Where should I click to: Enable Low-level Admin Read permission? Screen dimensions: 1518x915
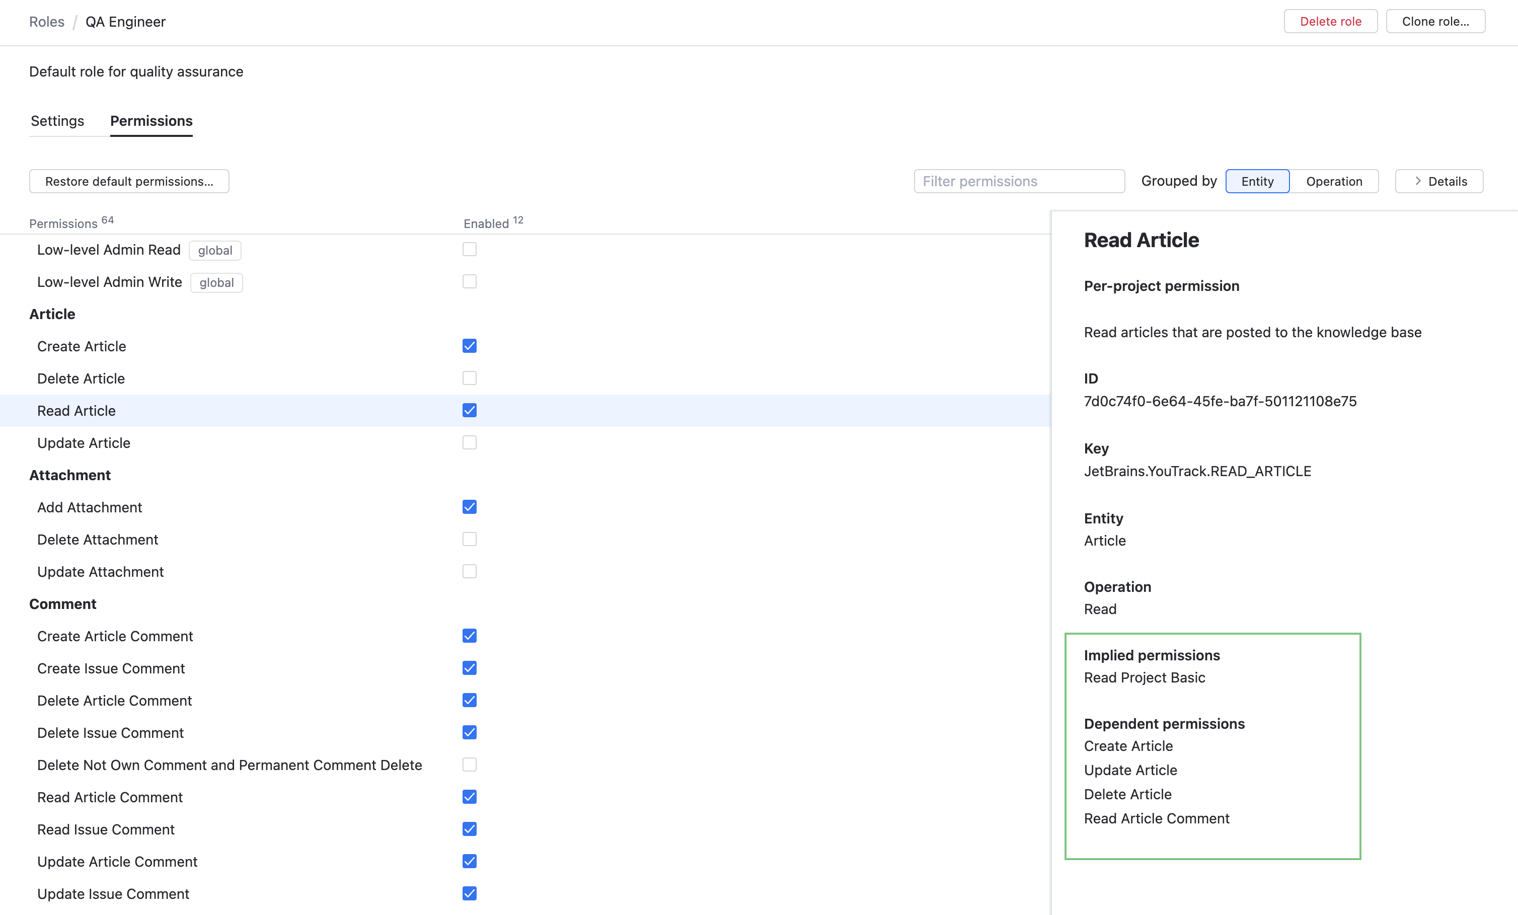tap(470, 249)
